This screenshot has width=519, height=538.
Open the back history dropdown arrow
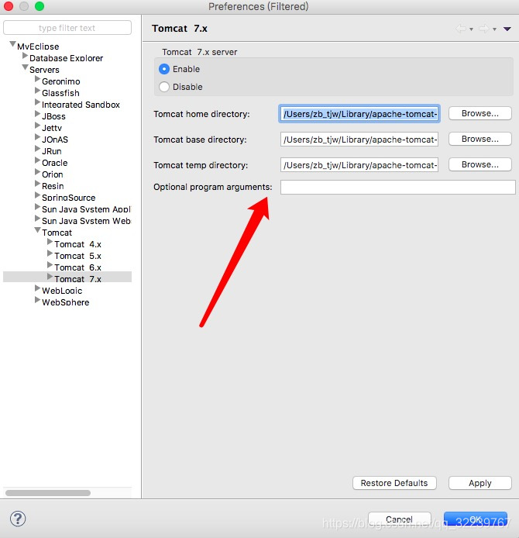[471, 29]
